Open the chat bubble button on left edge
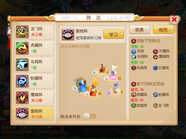The image size is (186, 139). pyautogui.click(x=5, y=113)
